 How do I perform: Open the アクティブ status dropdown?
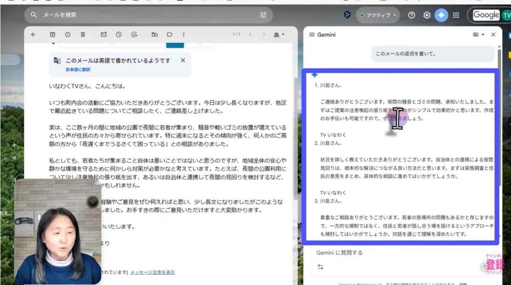378,15
